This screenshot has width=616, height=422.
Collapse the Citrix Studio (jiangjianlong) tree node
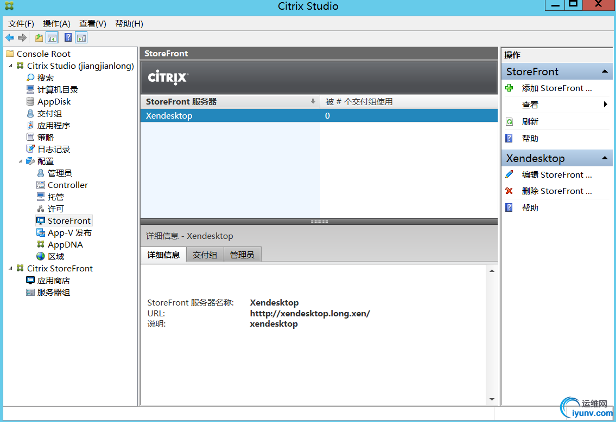(11, 66)
